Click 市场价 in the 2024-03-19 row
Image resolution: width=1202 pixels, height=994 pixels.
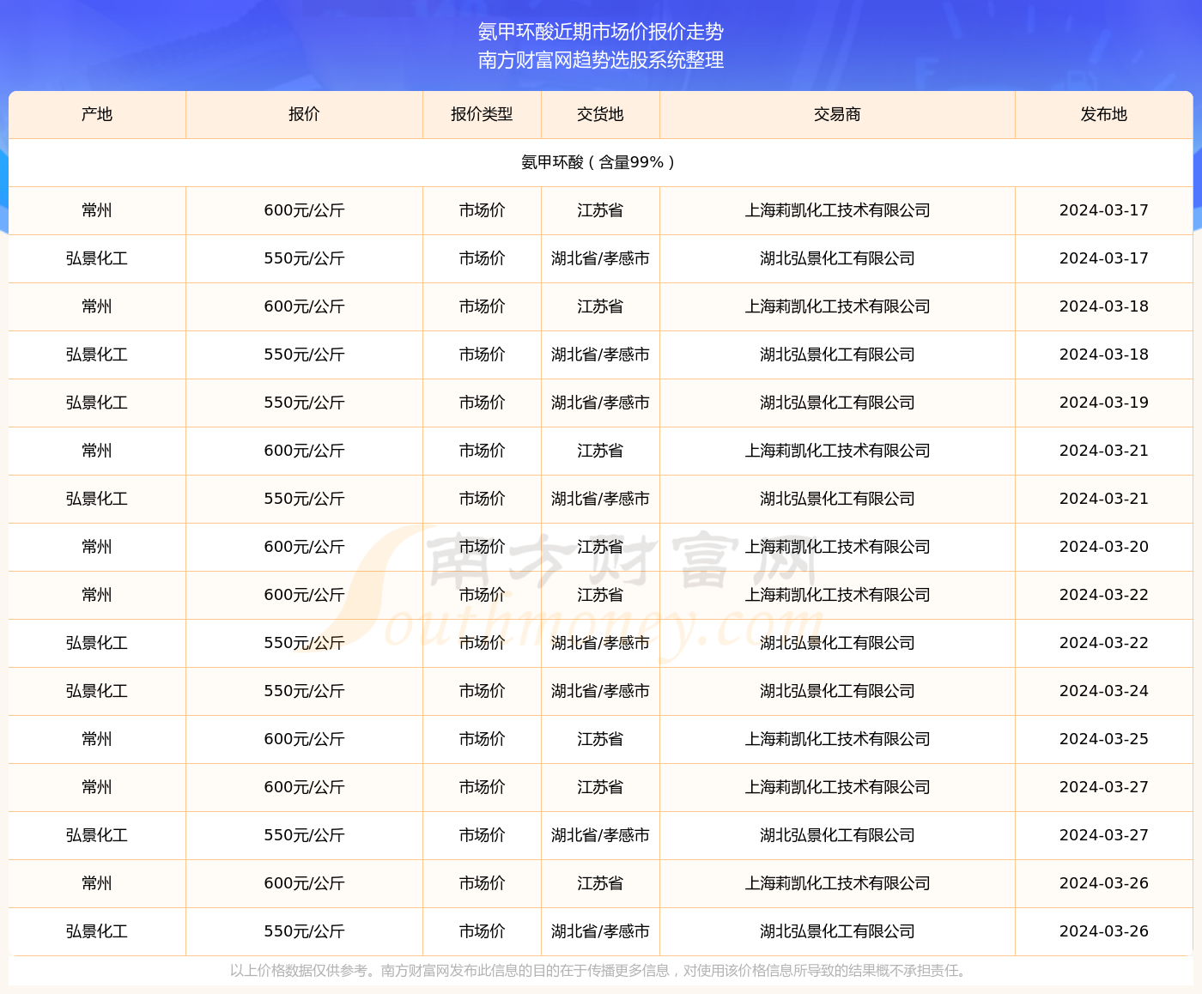(x=482, y=403)
